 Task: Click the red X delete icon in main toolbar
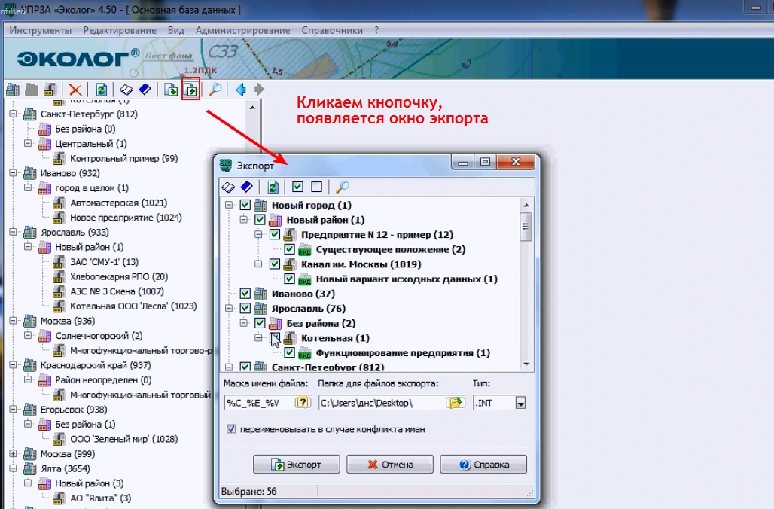[x=75, y=90]
